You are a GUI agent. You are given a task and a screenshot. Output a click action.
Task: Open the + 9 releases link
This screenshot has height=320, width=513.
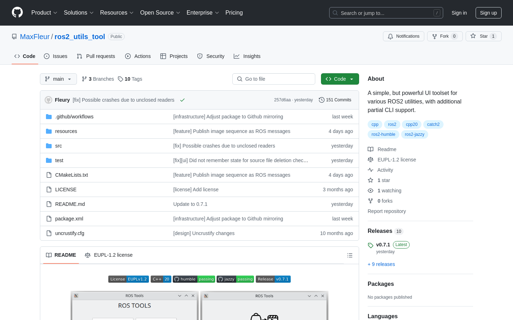tap(381, 264)
